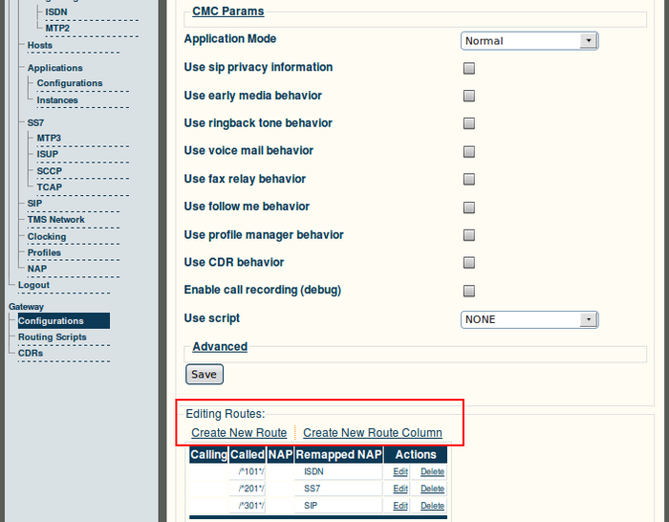Click Create New Route Column link
The image size is (669, 522).
coord(373,433)
